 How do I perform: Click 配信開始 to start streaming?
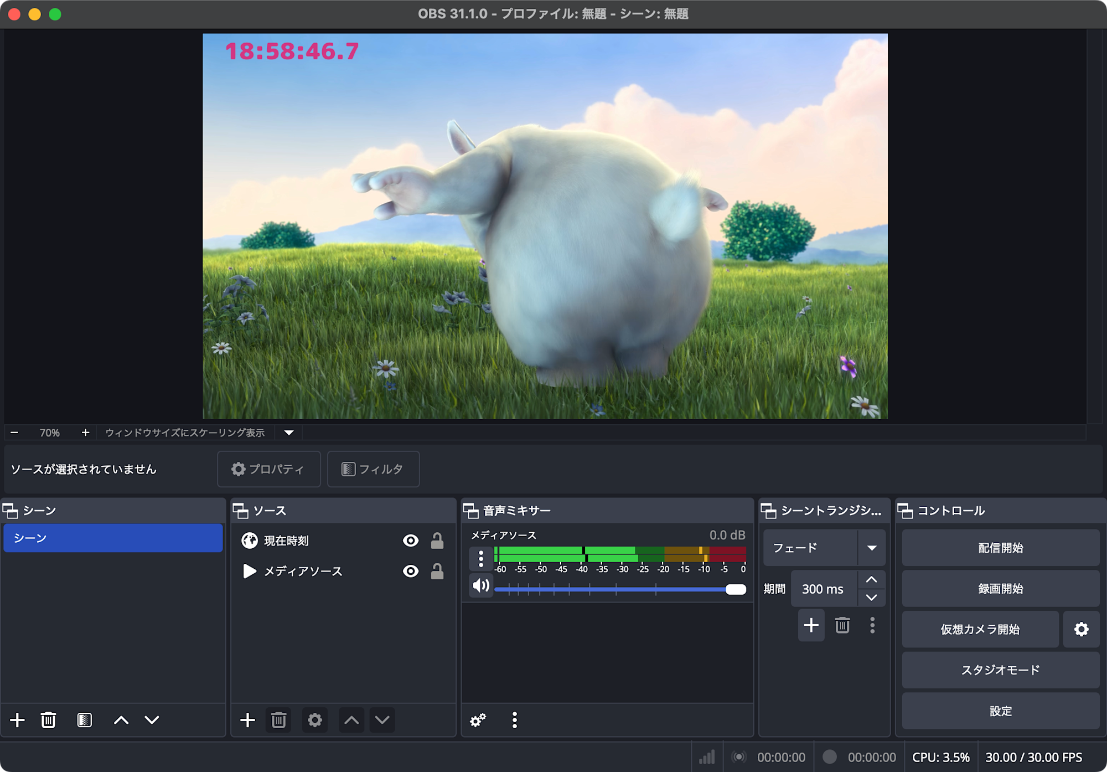tap(1001, 548)
